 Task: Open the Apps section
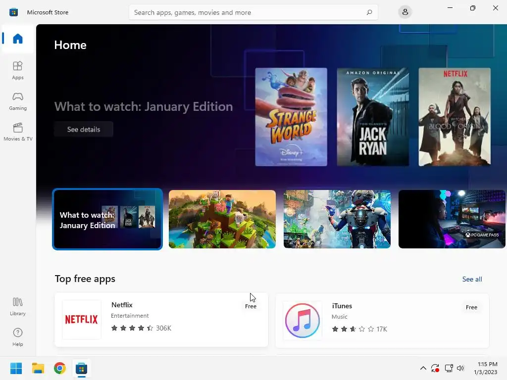tap(18, 70)
